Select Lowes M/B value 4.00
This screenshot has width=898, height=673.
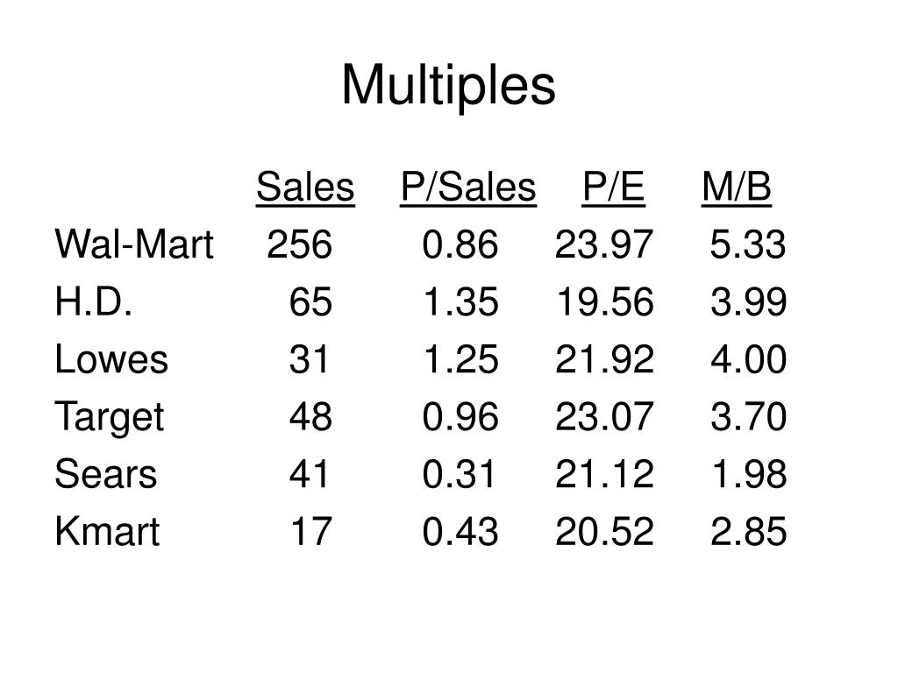(749, 359)
